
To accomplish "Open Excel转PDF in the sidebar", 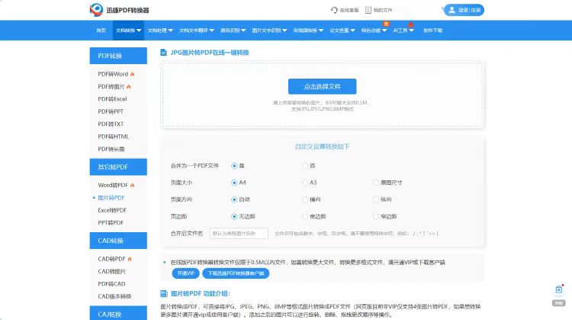I will pyautogui.click(x=112, y=210).
